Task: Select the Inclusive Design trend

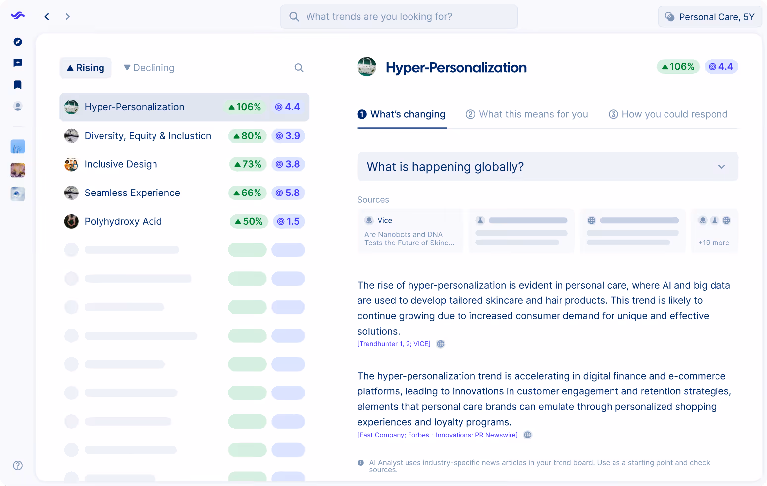Action: point(184,164)
